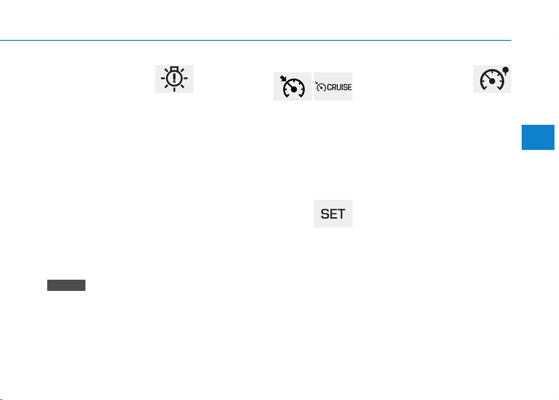Click the top ray of the headlamp bulb icon
559x400 pixels.
point(174,69)
